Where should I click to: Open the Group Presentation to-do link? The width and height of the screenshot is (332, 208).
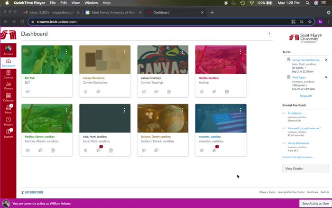pos(306,60)
